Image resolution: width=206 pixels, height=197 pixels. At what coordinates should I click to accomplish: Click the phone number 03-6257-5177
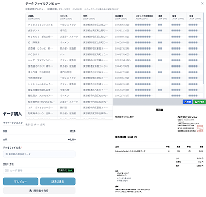[x=122, y=96]
